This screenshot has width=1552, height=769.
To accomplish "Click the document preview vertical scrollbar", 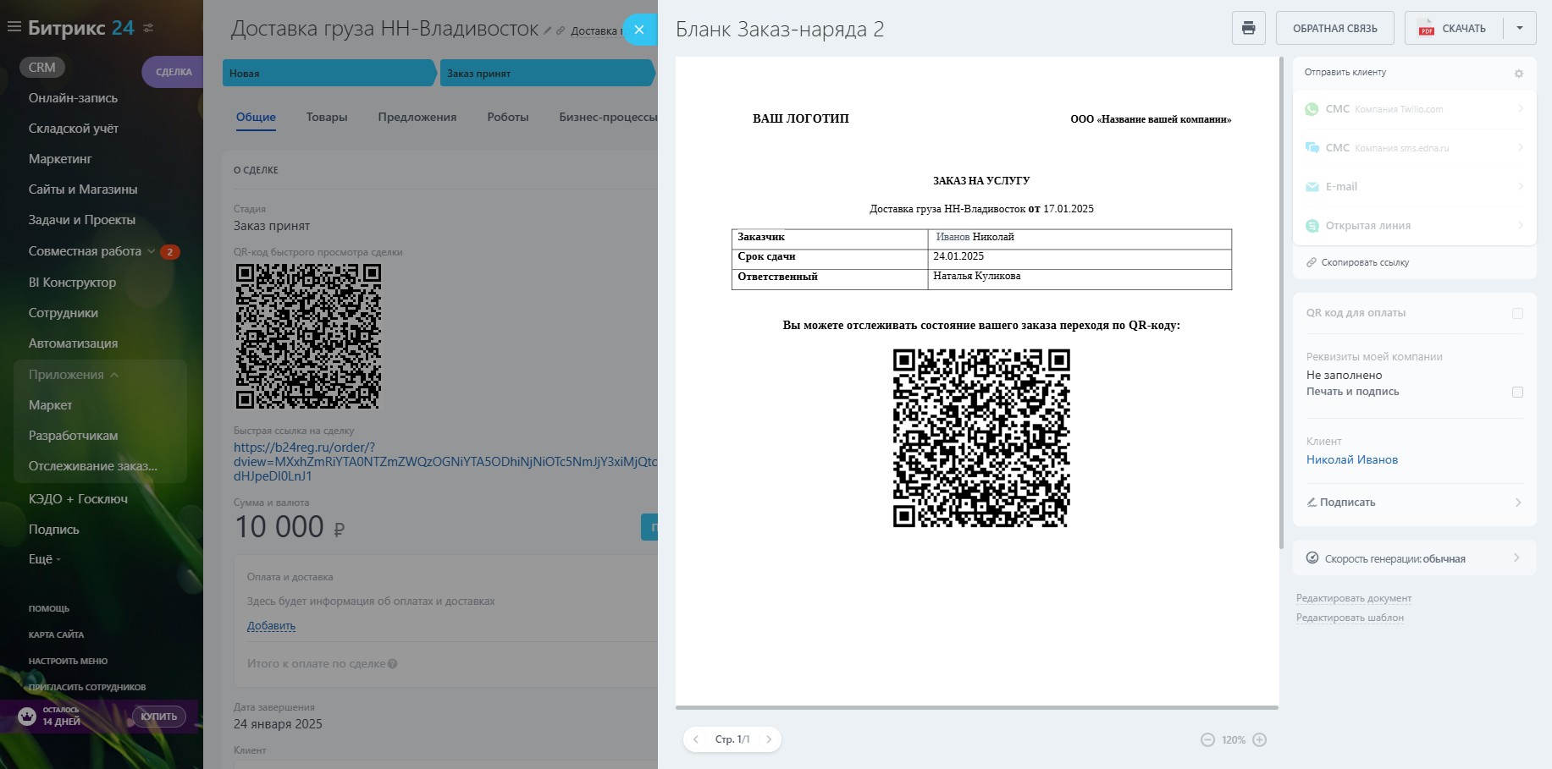I will click(1282, 303).
